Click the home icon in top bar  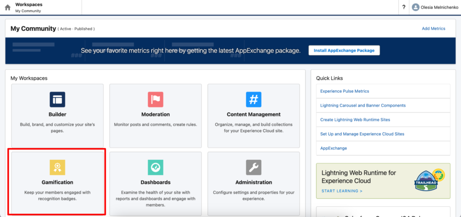click(x=8, y=7)
